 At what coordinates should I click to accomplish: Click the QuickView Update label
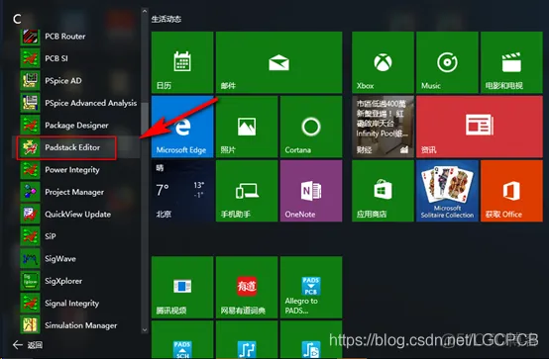tap(77, 215)
